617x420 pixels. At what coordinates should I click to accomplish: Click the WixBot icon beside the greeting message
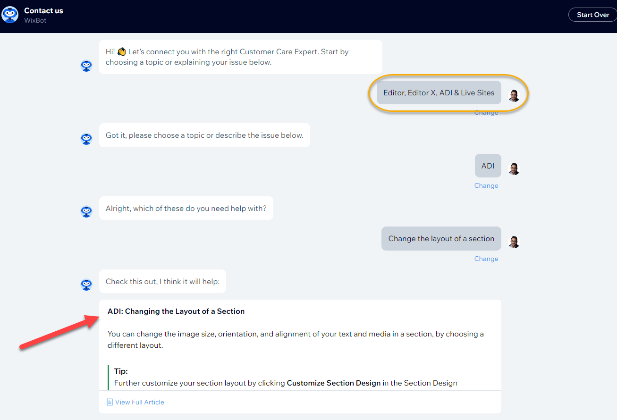click(x=86, y=66)
